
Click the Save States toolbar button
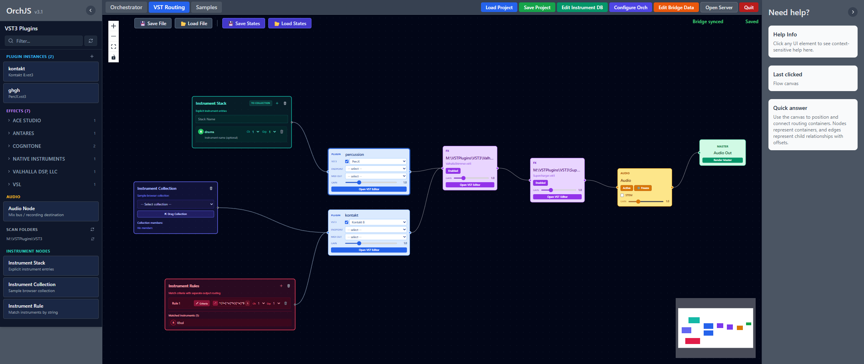(244, 24)
